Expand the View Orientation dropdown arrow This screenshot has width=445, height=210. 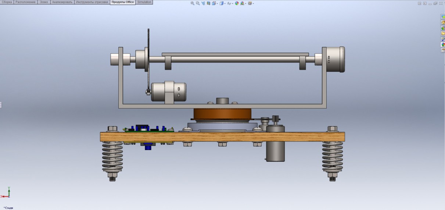[218, 4]
